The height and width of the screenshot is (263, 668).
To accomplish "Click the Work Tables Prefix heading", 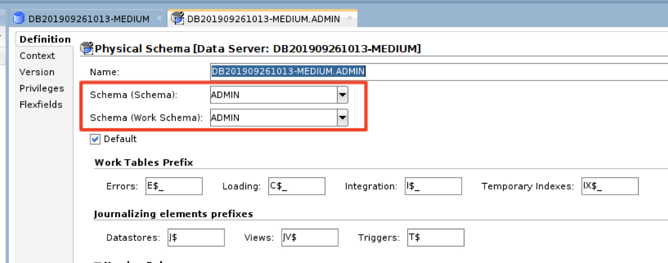I will tap(144, 162).
